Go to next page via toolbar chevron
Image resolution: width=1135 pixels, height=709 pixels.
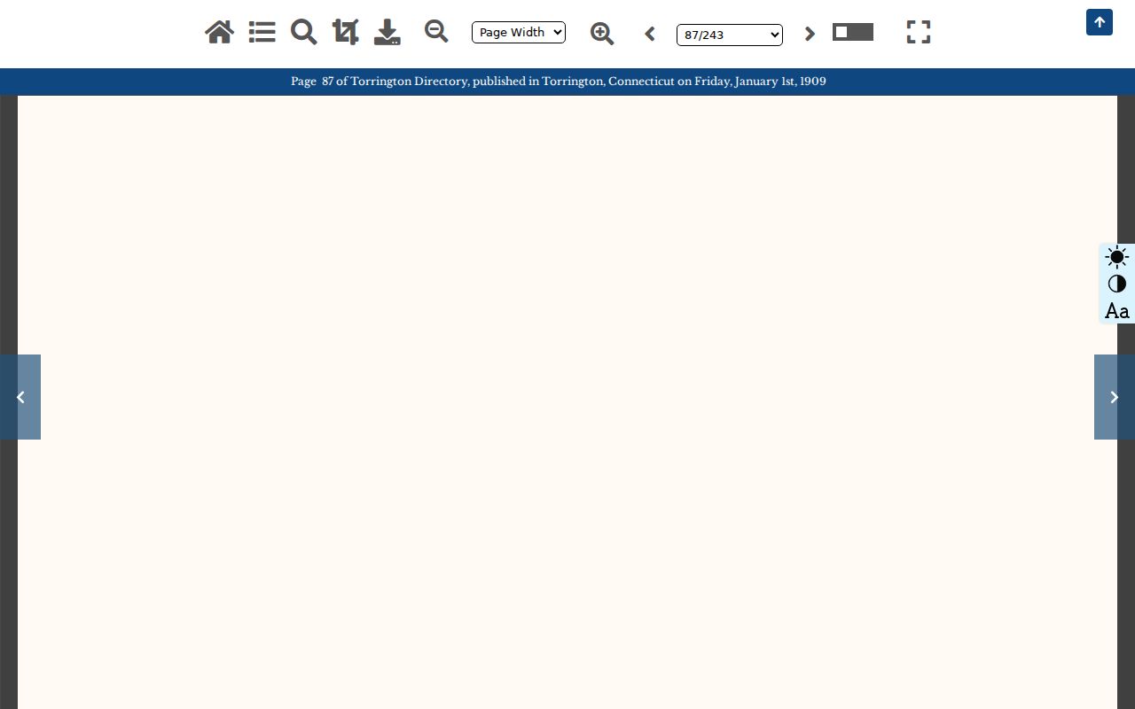coord(810,34)
